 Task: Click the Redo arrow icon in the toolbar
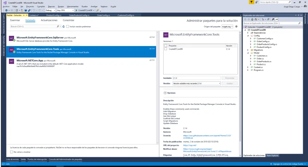[x=40, y=10]
